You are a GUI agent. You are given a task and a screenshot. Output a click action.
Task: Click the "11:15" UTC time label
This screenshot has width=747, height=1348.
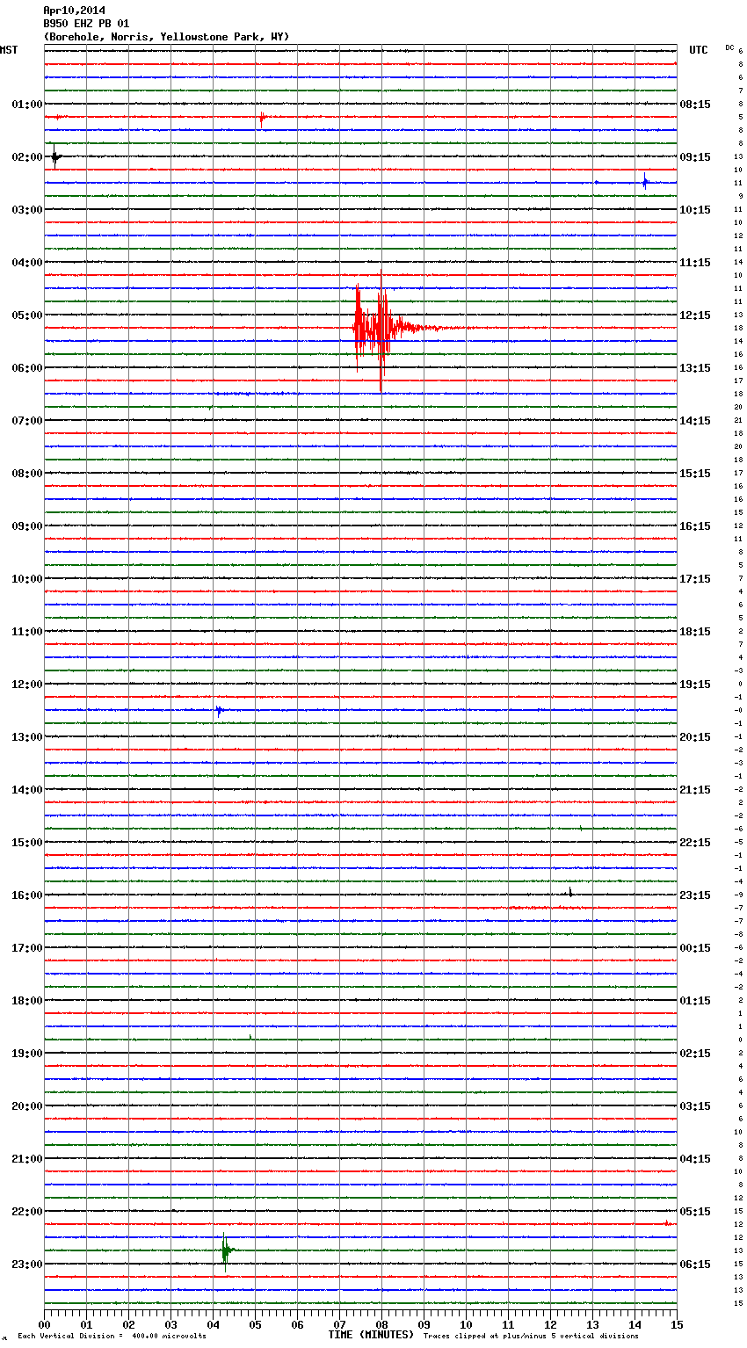click(x=695, y=263)
